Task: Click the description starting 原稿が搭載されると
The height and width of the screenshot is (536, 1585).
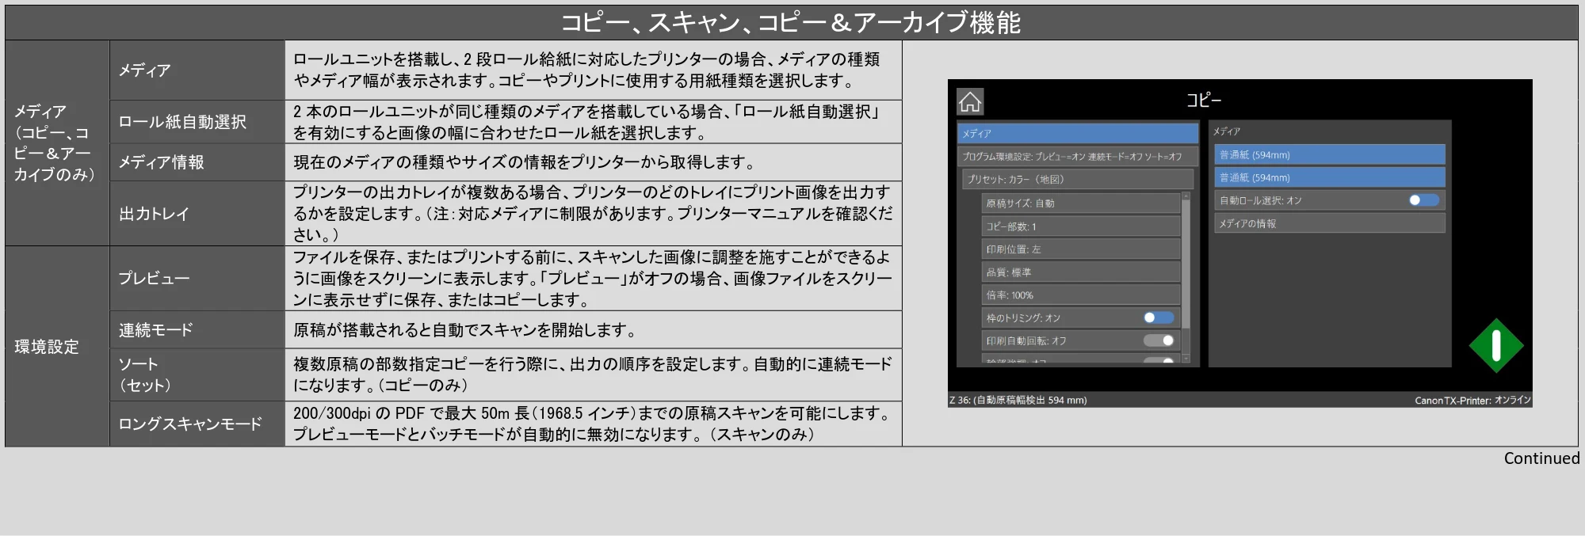Action: (465, 329)
